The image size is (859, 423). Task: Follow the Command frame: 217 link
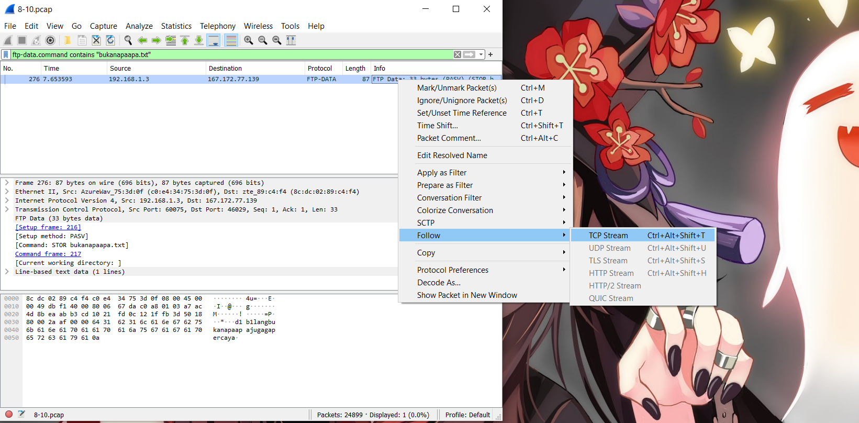[x=48, y=254]
